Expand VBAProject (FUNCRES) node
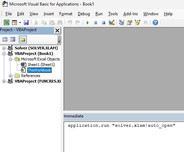This screenshot has height=152, width=184. click(x=4, y=81)
